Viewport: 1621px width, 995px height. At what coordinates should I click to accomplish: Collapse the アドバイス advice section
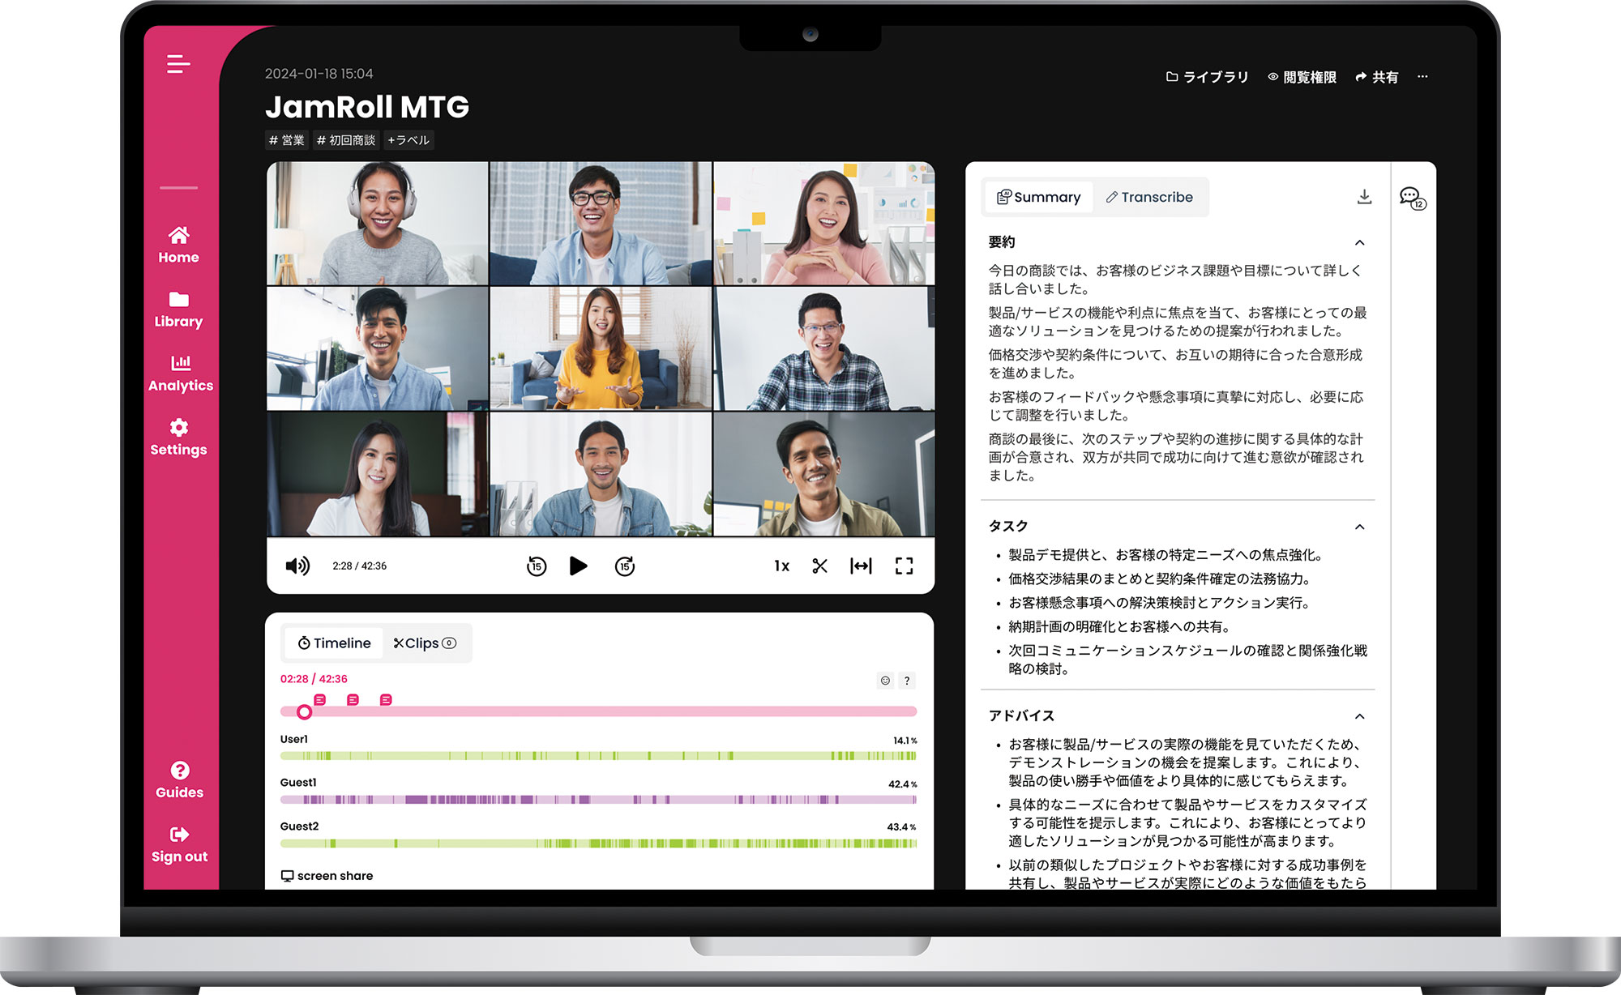[1361, 716]
